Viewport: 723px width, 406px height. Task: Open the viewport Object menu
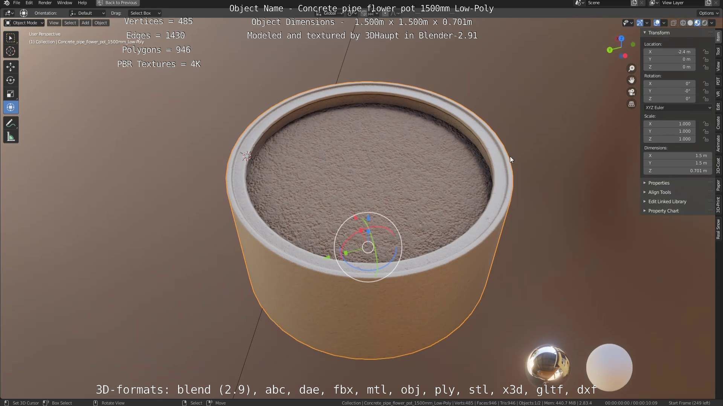coord(101,23)
